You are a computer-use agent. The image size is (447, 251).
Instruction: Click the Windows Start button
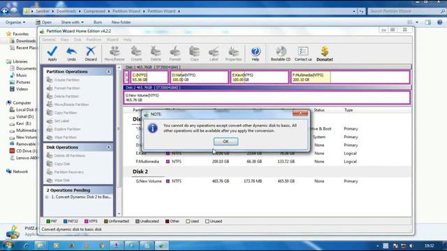8,245
